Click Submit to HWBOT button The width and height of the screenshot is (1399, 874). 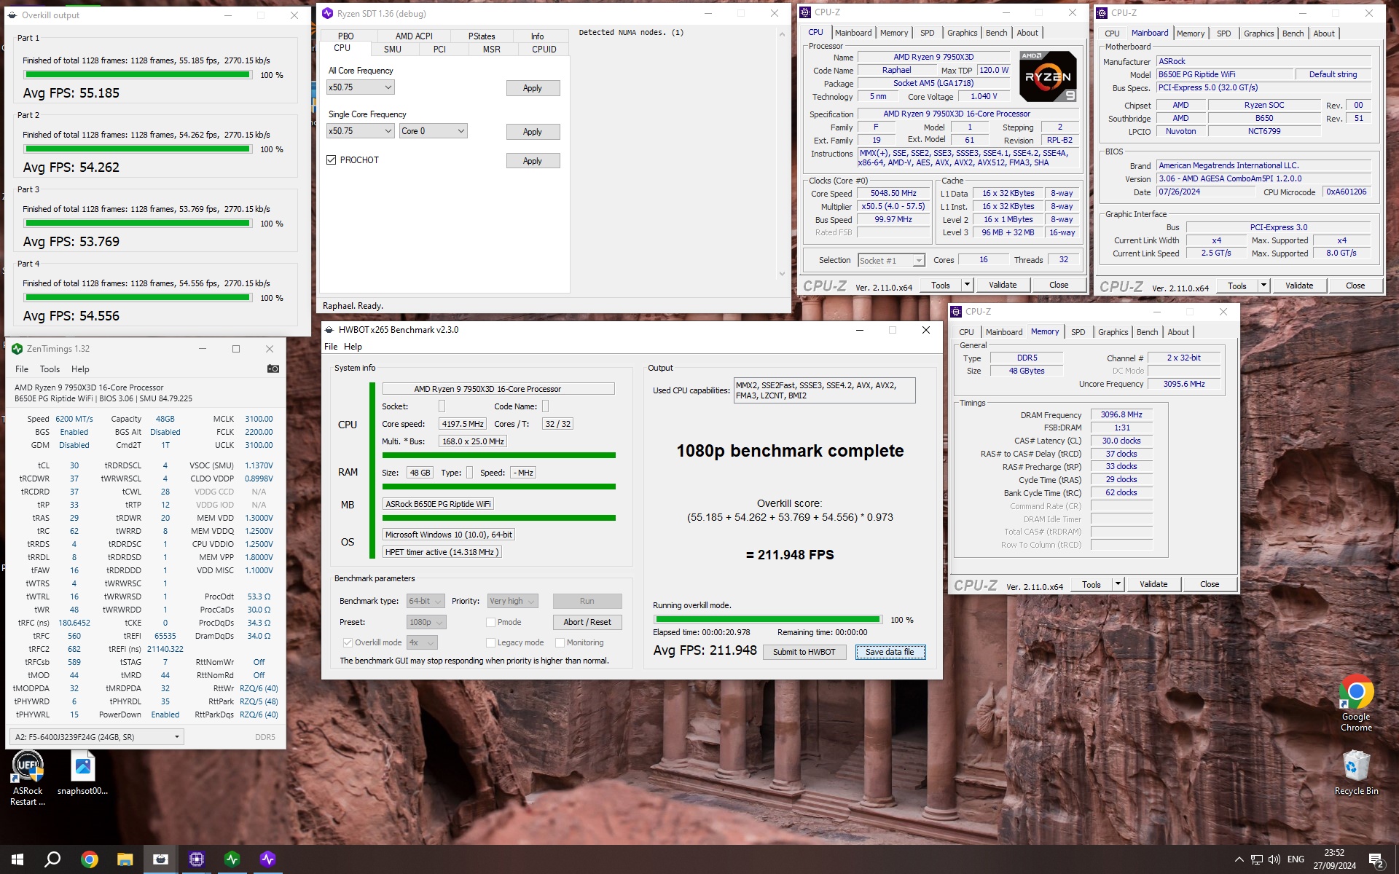pos(804,652)
